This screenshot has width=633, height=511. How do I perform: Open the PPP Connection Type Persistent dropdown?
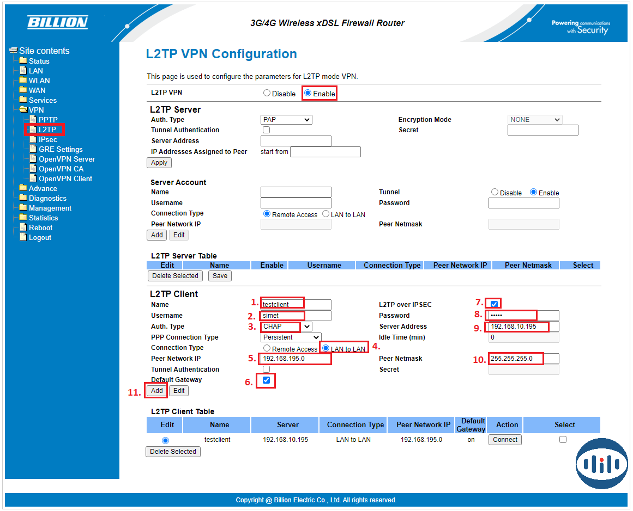(x=291, y=337)
